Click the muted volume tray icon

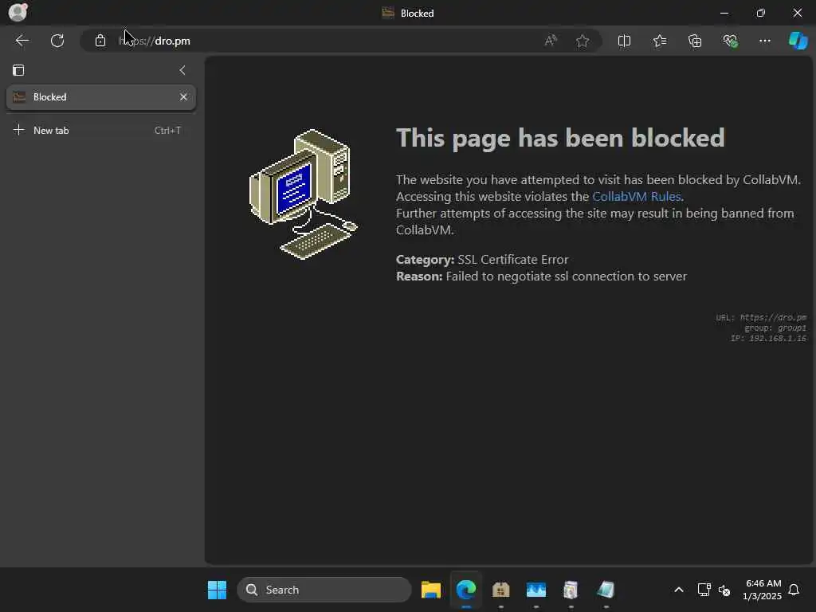click(724, 590)
